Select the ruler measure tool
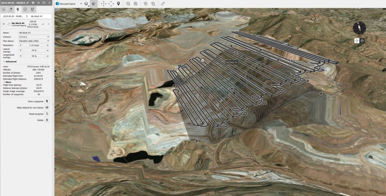The width and height of the screenshot is (386, 196). (163, 4)
